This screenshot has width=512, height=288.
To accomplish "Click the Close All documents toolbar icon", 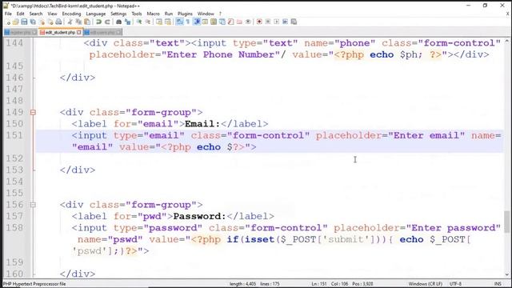I will pyautogui.click(x=50, y=22).
